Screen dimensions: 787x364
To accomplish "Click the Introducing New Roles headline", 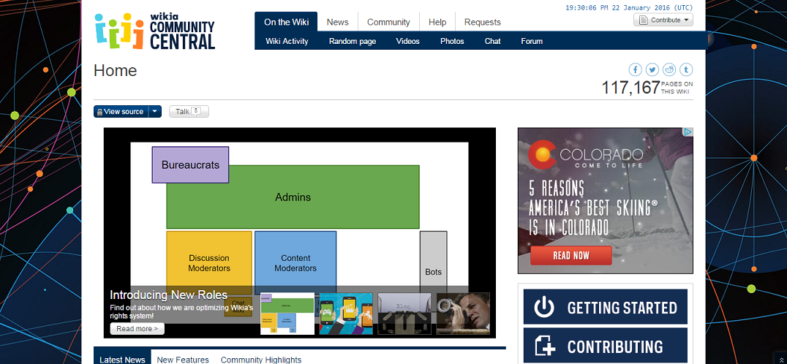I will (x=169, y=295).
